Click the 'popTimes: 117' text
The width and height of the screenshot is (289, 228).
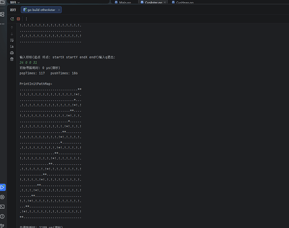(32, 73)
